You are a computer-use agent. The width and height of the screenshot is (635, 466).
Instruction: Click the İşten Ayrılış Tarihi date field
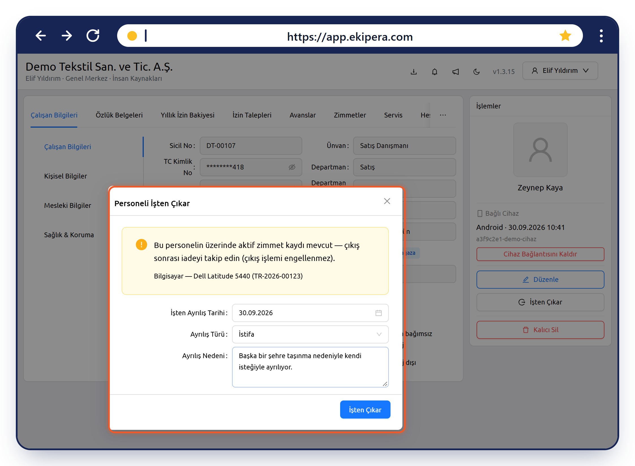[x=310, y=313]
